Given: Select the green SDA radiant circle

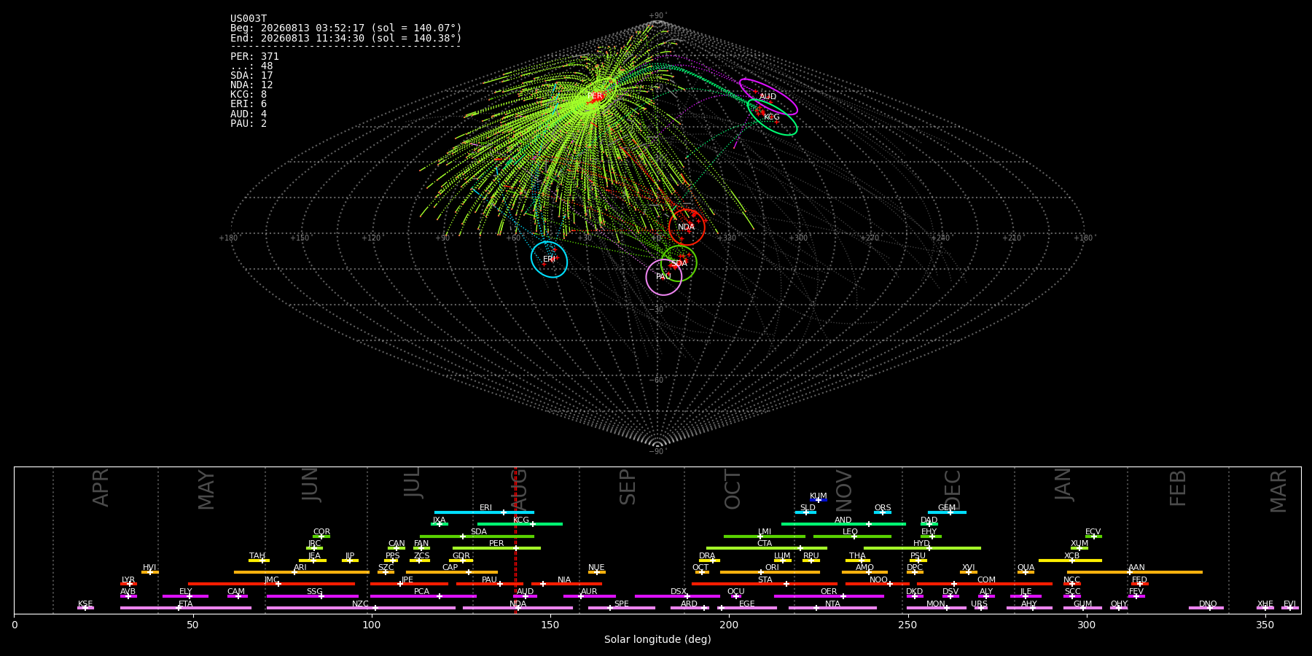Looking at the screenshot, I should click(x=679, y=263).
